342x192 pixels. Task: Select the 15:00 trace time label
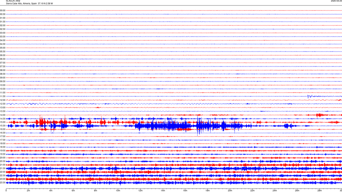[x=2, y=122]
